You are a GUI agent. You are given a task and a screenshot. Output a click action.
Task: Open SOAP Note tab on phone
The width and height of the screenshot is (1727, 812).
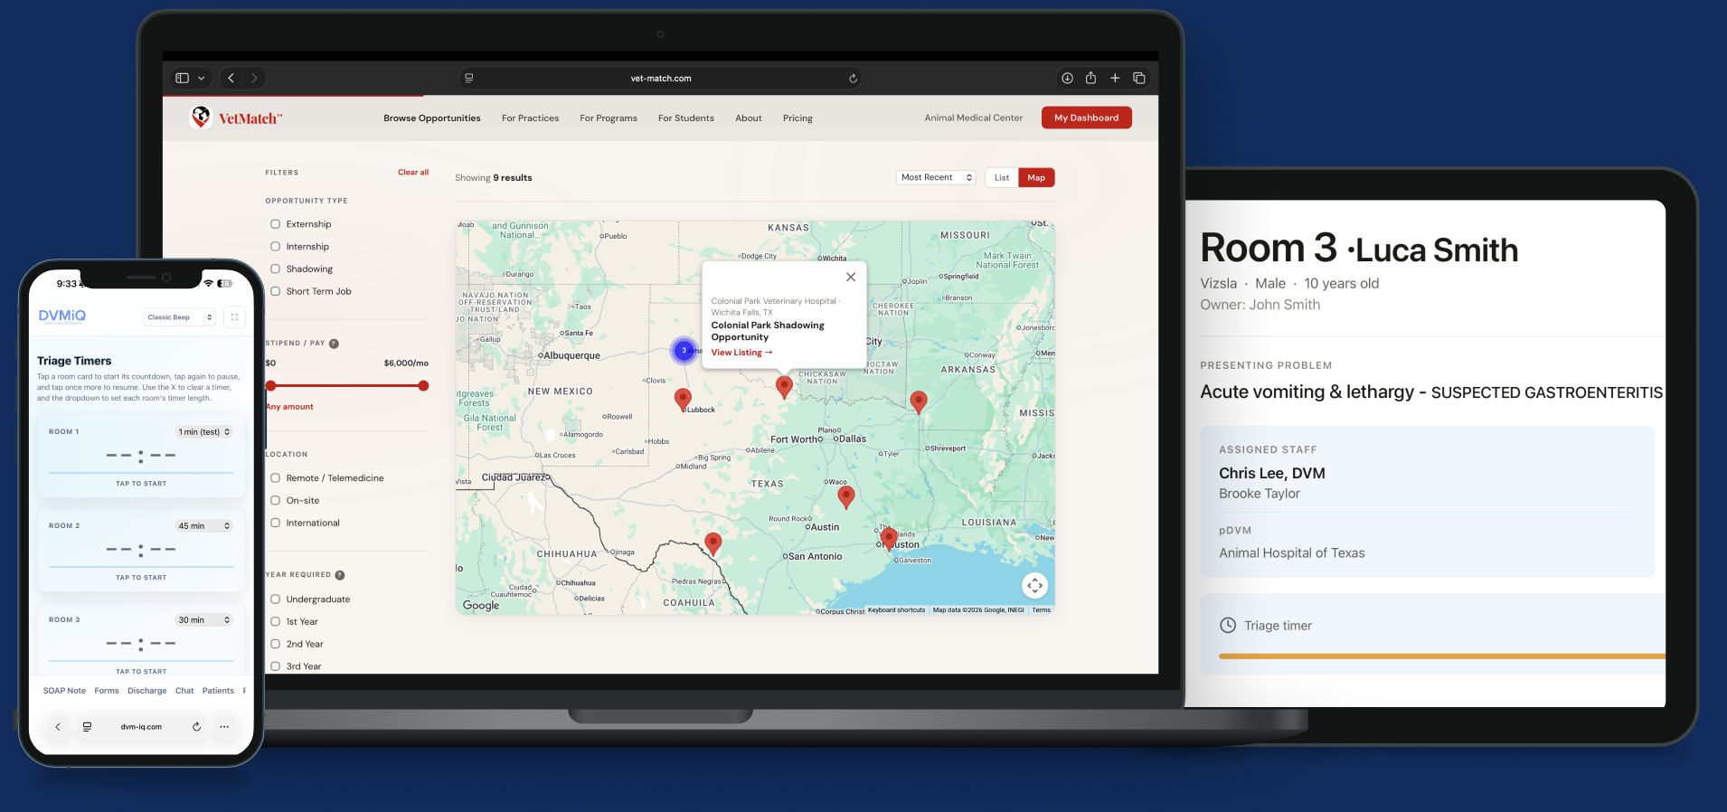pyautogui.click(x=64, y=691)
